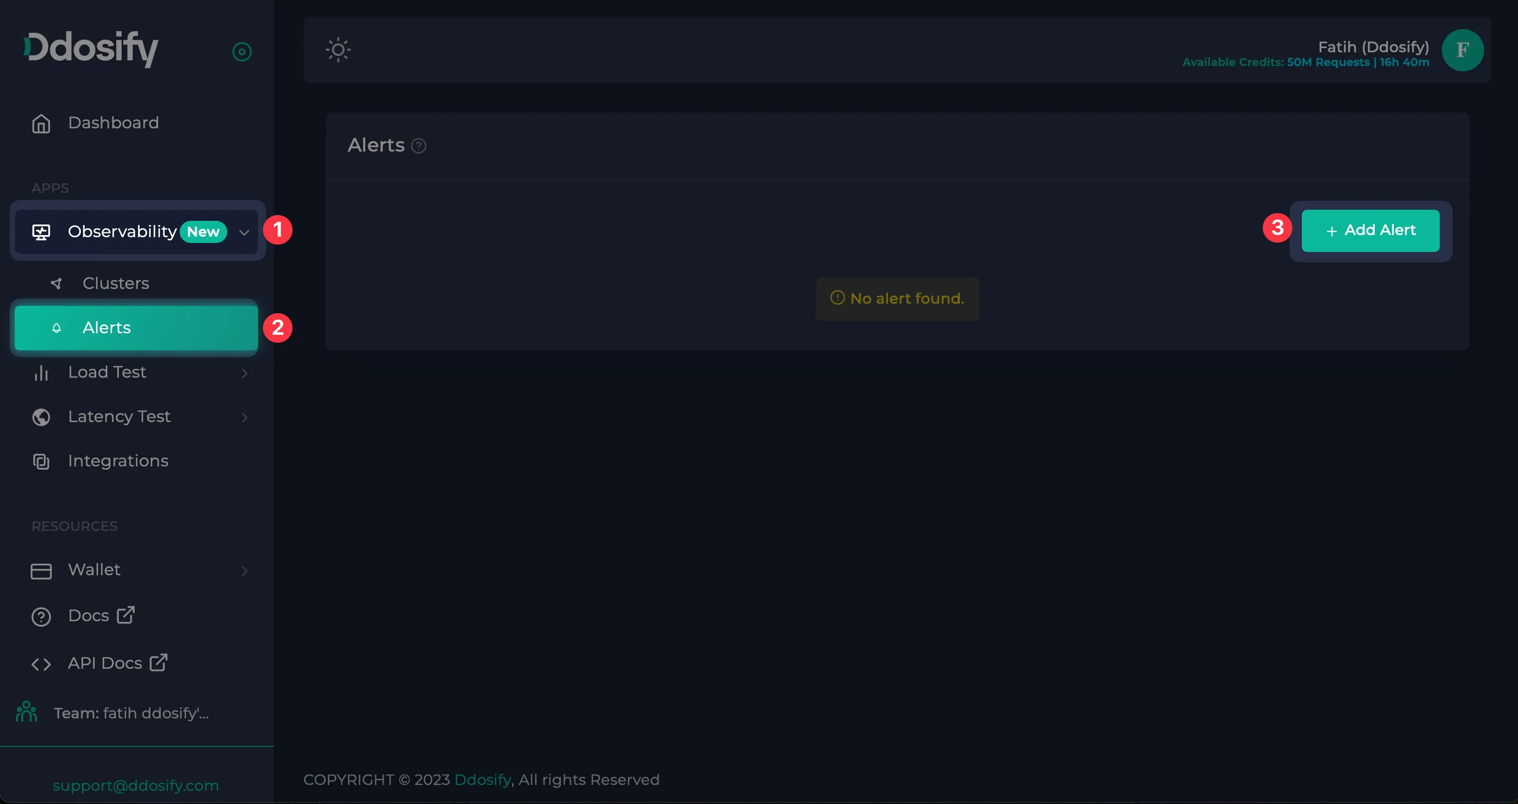
Task: Open the Docs external link
Action: (88, 615)
